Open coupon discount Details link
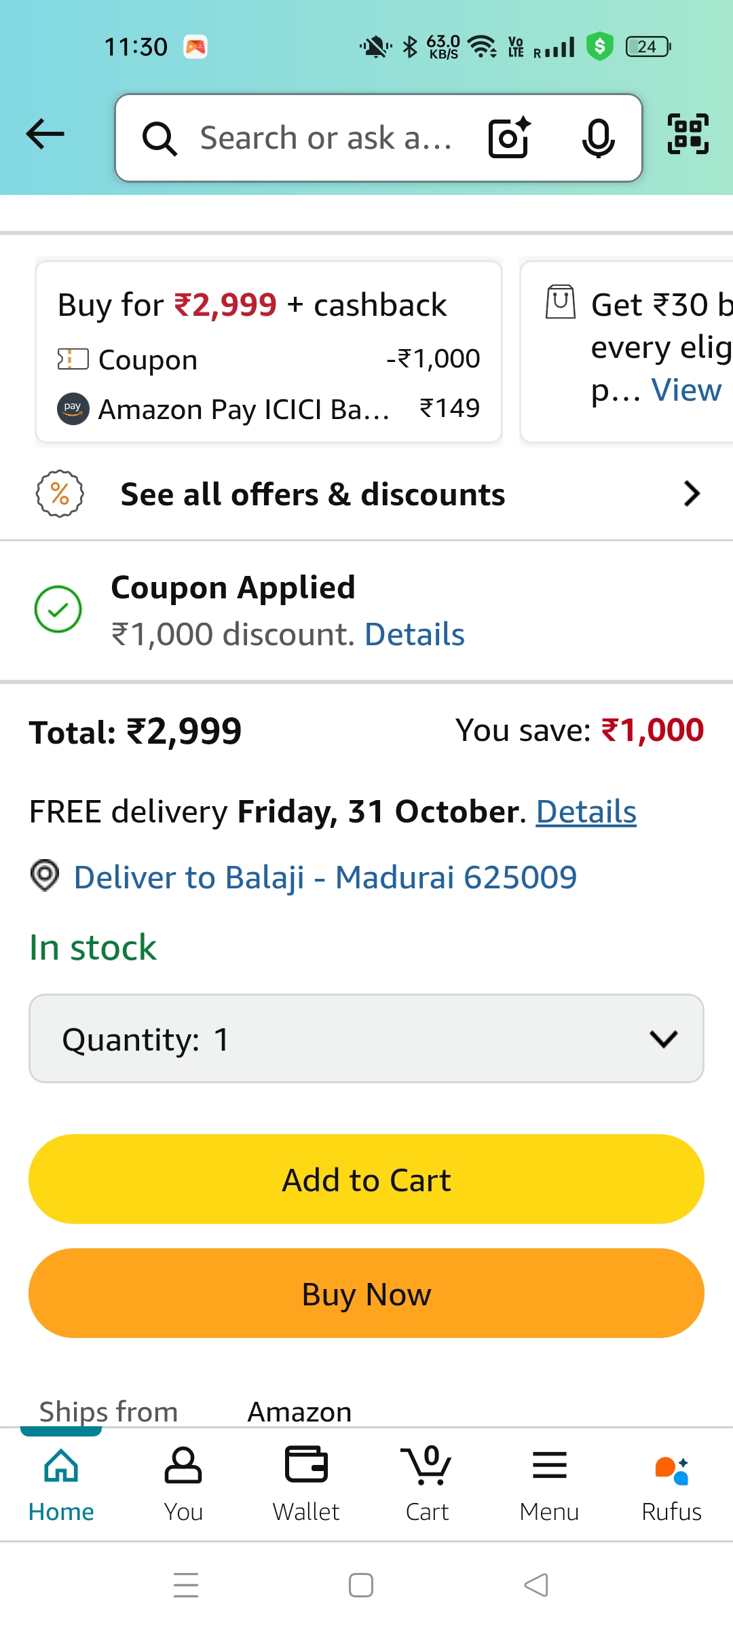The height and width of the screenshot is (1630, 733). 414,635
